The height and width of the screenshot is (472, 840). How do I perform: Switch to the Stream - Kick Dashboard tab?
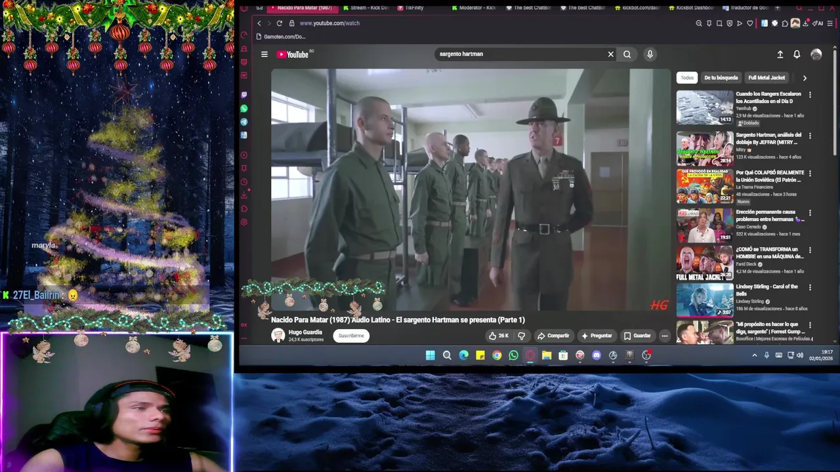click(x=365, y=8)
